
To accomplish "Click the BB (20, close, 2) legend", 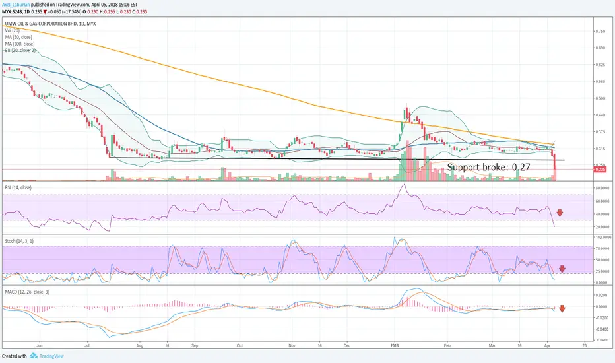I will click(20, 50).
